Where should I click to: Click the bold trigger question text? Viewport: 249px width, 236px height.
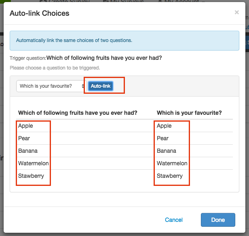104,58
